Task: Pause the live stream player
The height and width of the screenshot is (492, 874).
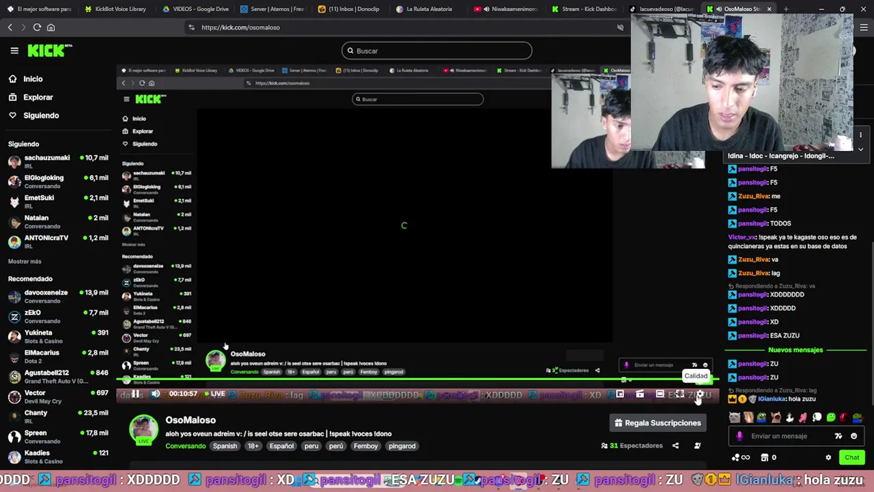Action: pyautogui.click(x=136, y=394)
